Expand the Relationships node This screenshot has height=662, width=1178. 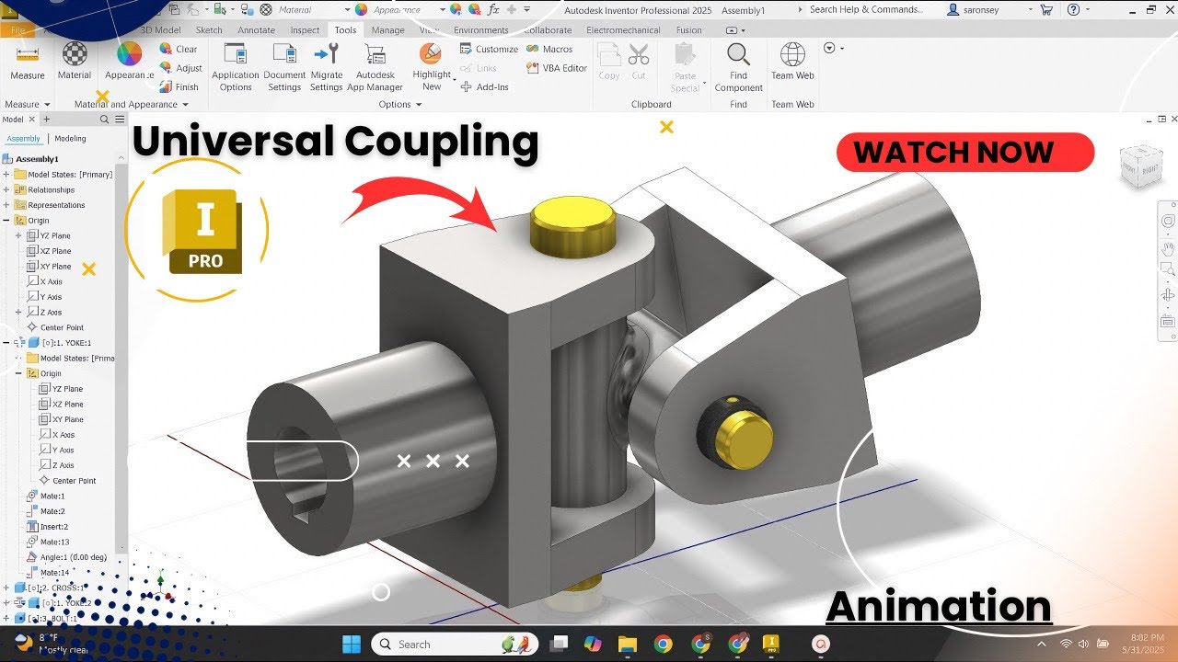[x=6, y=189]
